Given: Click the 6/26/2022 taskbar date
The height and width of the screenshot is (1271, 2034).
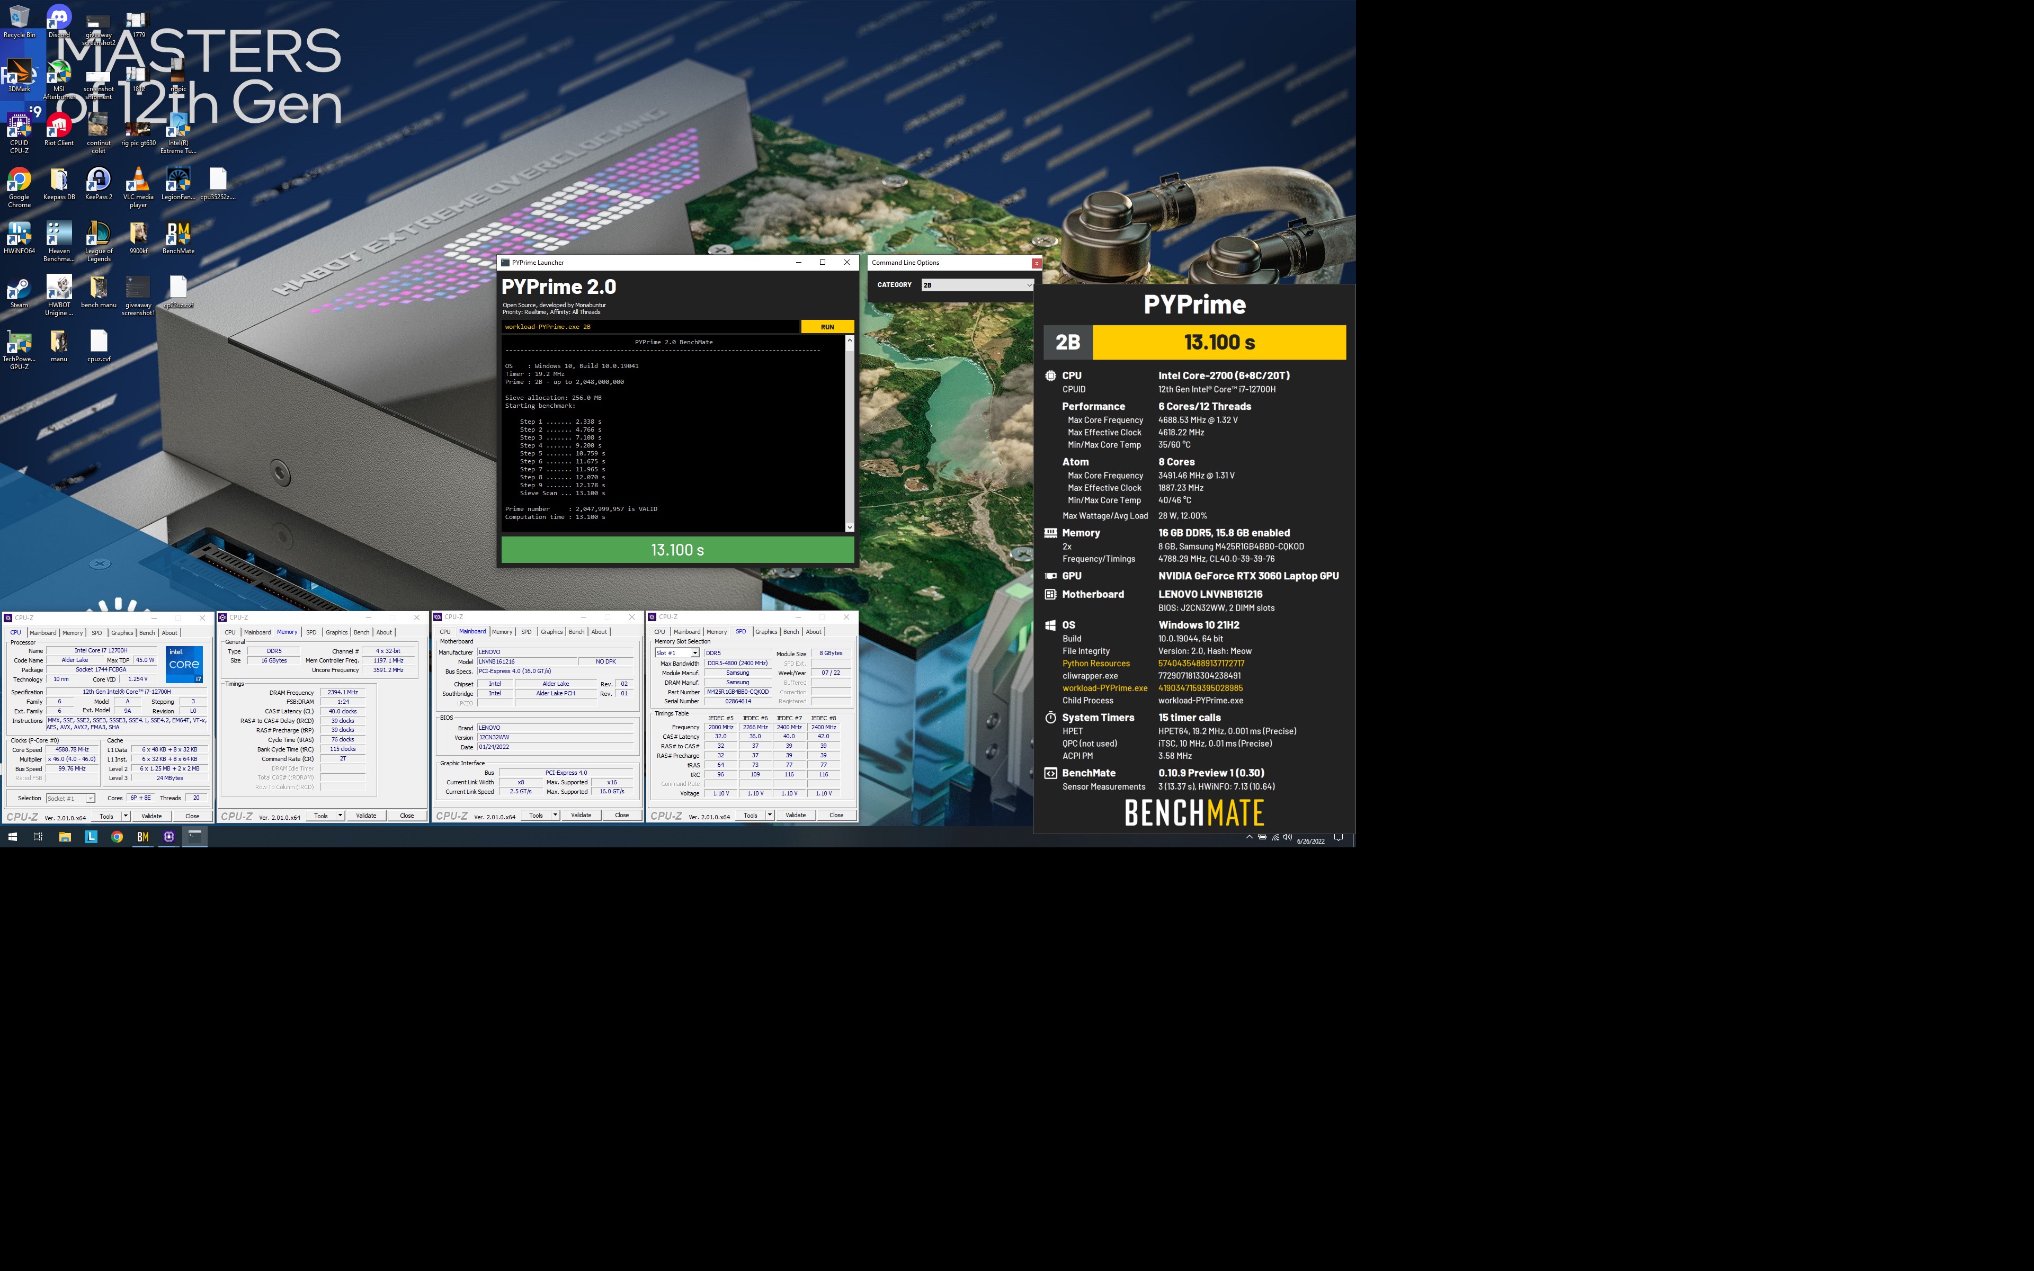Looking at the screenshot, I should 1310,840.
